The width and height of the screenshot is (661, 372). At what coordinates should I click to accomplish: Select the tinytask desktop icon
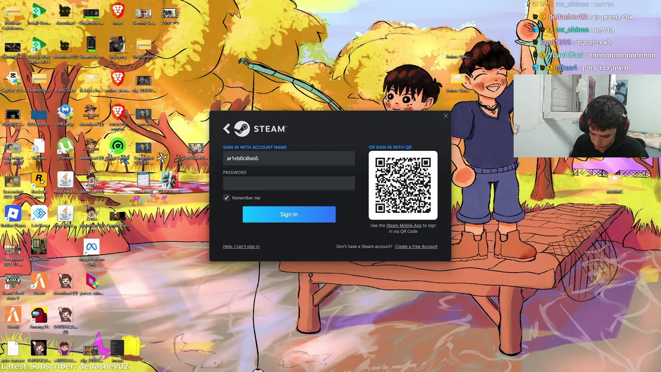click(39, 149)
